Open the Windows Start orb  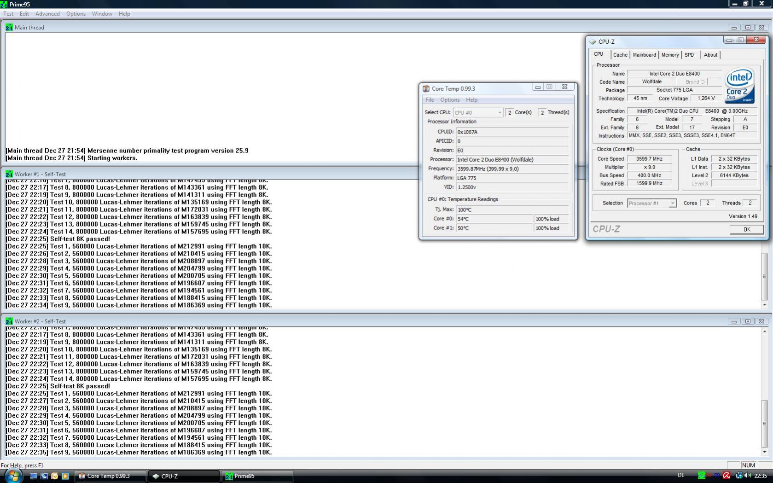(13, 476)
